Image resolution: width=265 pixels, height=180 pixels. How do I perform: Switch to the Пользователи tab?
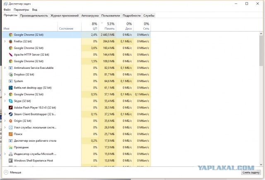[x=111, y=16]
